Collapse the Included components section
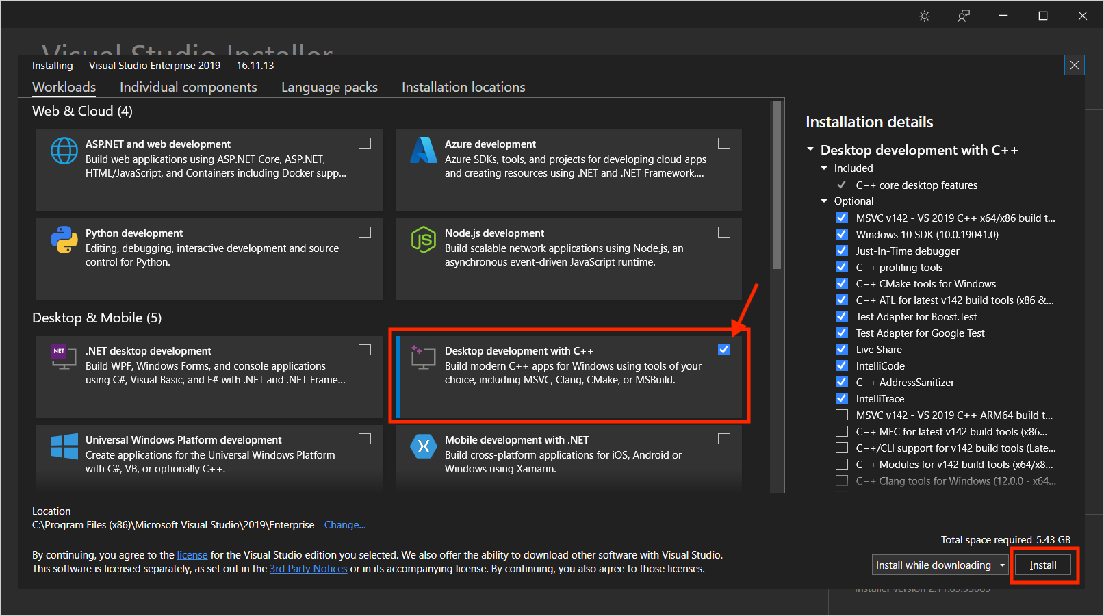 pos(824,168)
